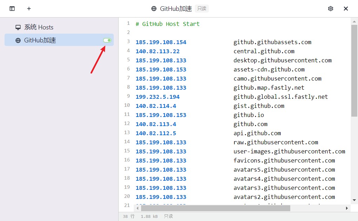Image resolution: width=358 pixels, height=221 pixels.
Task: Click the 38 行 line count label
Action: pyautogui.click(x=128, y=216)
